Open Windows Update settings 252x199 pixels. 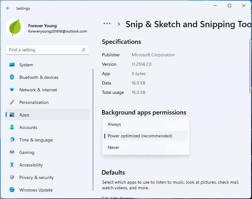tap(48, 190)
